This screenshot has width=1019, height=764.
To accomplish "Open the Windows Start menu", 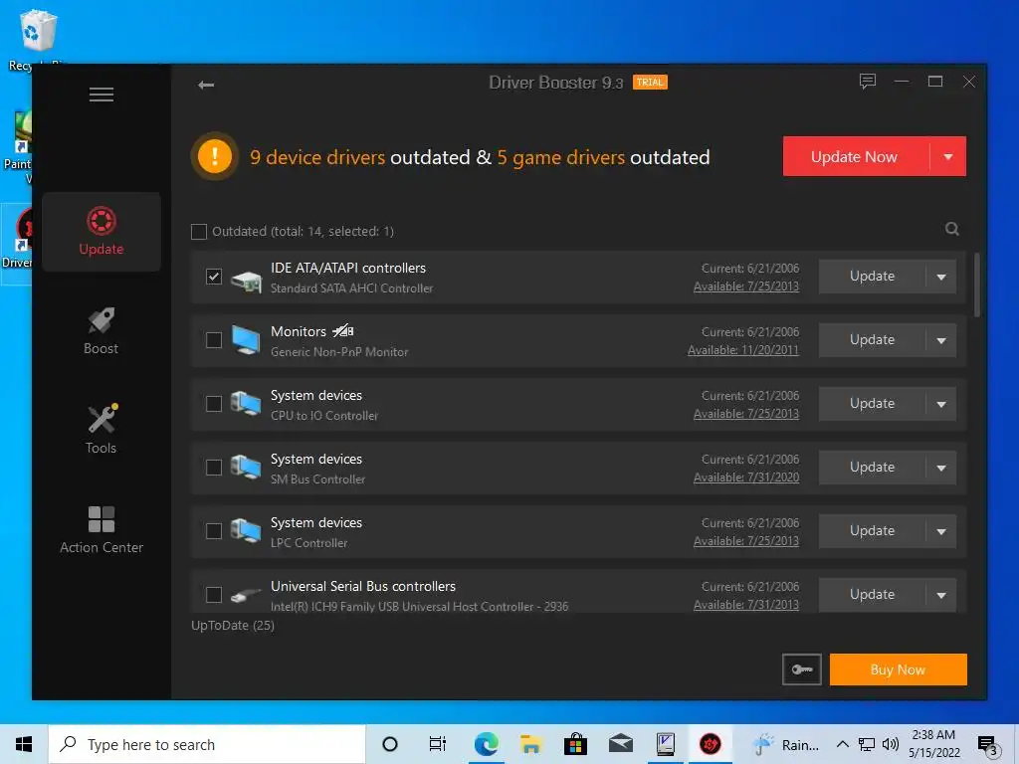I will pos(24,744).
